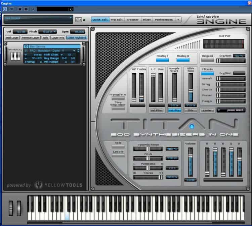252x226 pixels.
Task: Toggle the Solo switch above Legato
Action: tap(118, 146)
